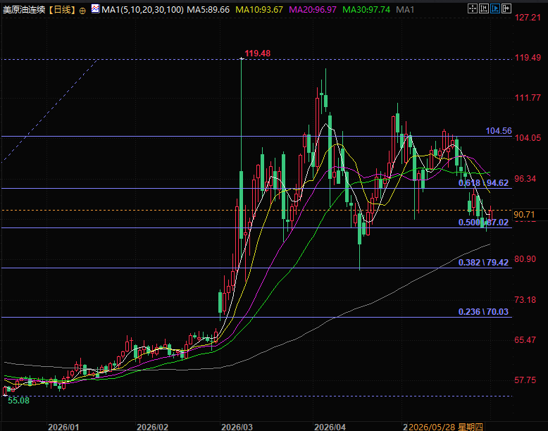The height and width of the screenshot is (431, 548).
Task: Click the yellow MA10:93.67 label
Action: pyautogui.click(x=259, y=9)
